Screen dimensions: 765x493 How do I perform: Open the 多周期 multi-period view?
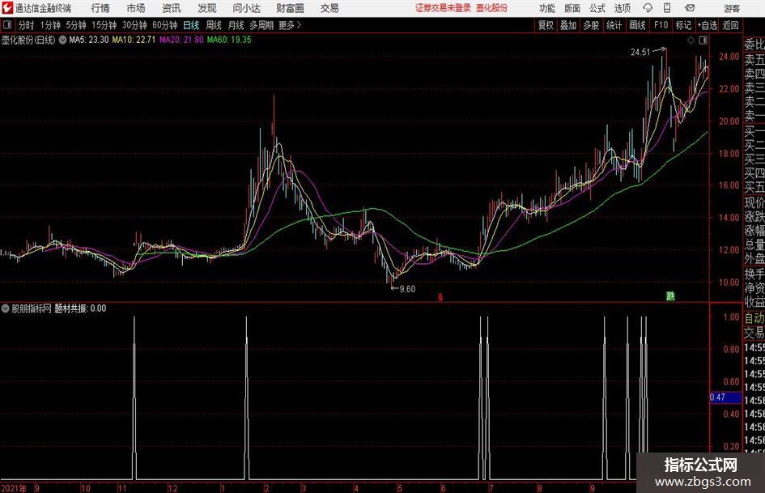click(261, 25)
